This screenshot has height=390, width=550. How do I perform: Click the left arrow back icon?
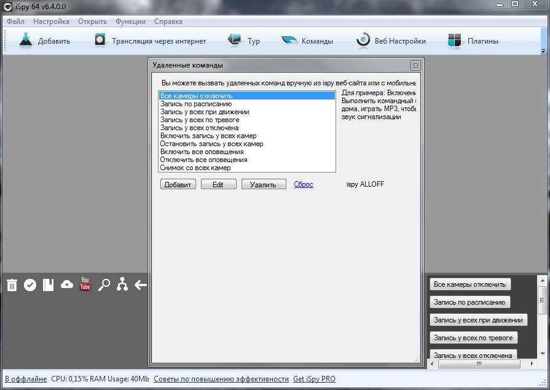141,285
